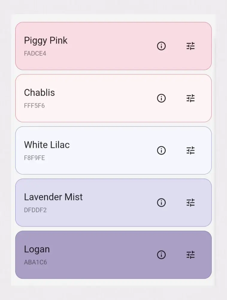The height and width of the screenshot is (300, 227).
Task: Open tune options for Logan
Action: tap(190, 255)
